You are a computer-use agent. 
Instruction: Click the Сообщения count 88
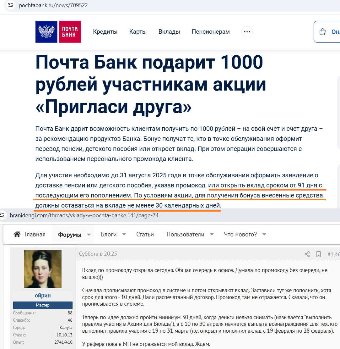click(x=70, y=313)
